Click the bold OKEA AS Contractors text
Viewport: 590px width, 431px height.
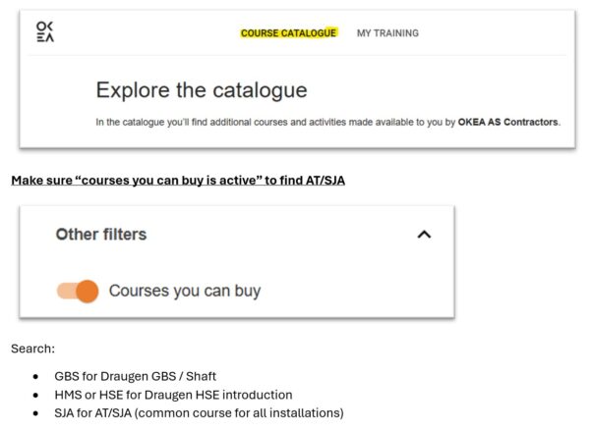coord(508,123)
